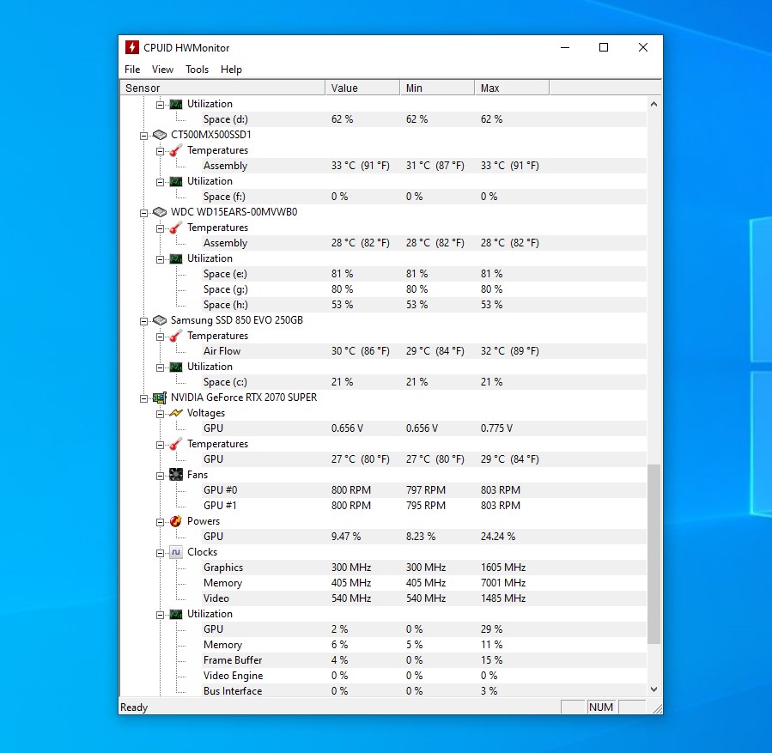Click the NUM indicator in status bar
Image resolution: width=772 pixels, height=753 pixels.
601,707
